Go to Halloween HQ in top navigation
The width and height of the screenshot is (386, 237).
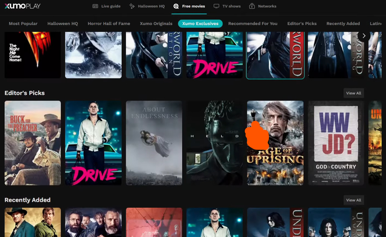[146, 6]
